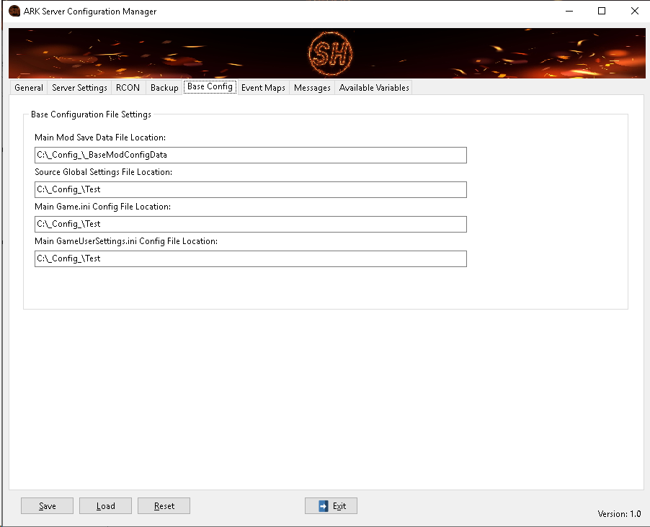The height and width of the screenshot is (527, 650).
Task: Click the SH logo in the banner
Action: tap(331, 53)
